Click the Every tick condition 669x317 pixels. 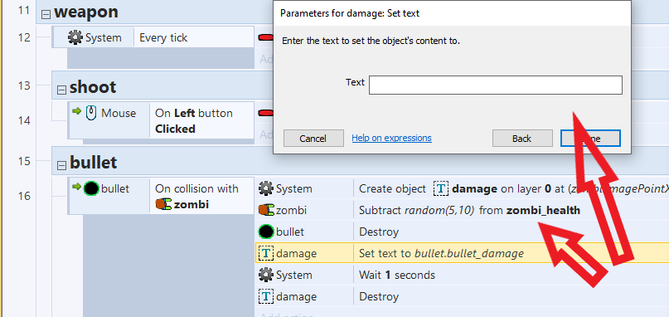click(x=163, y=37)
